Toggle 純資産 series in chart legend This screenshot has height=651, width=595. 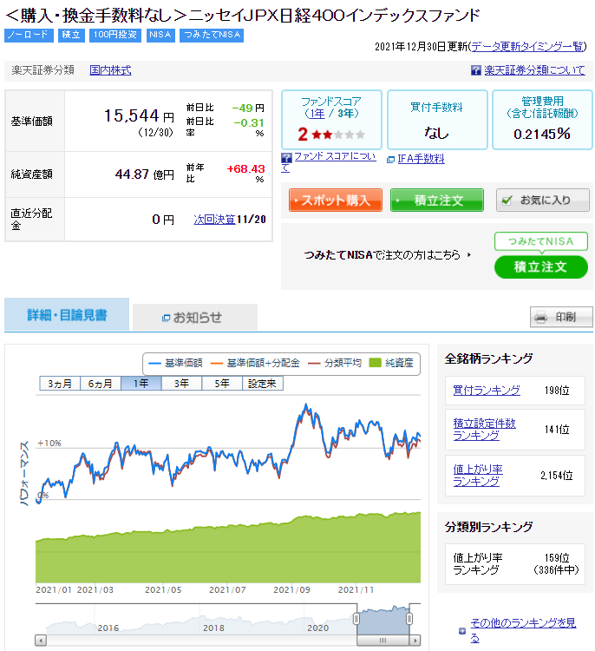pyautogui.click(x=391, y=364)
